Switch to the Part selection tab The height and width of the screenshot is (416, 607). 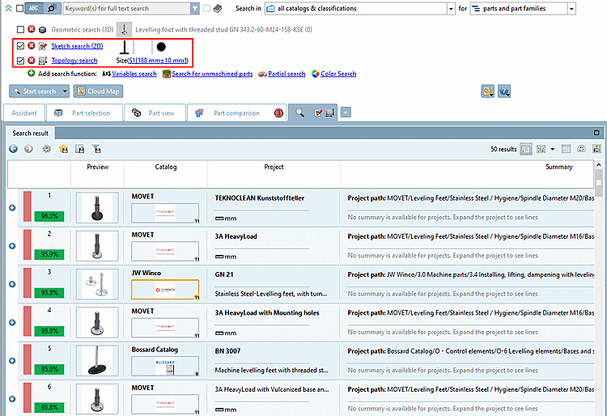coord(85,113)
